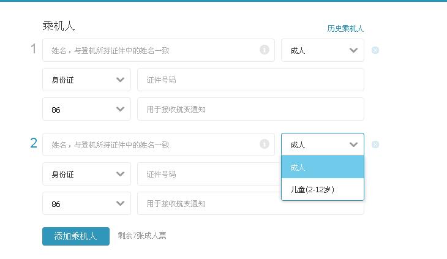Open 历史乘机人 link
The width and height of the screenshot is (447, 259).
[x=345, y=29]
